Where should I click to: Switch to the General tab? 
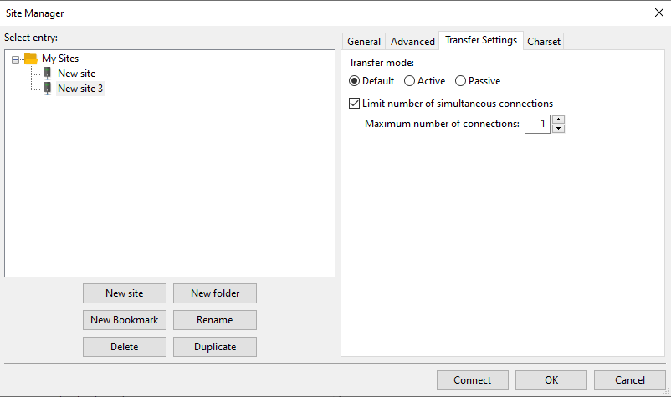(x=364, y=42)
